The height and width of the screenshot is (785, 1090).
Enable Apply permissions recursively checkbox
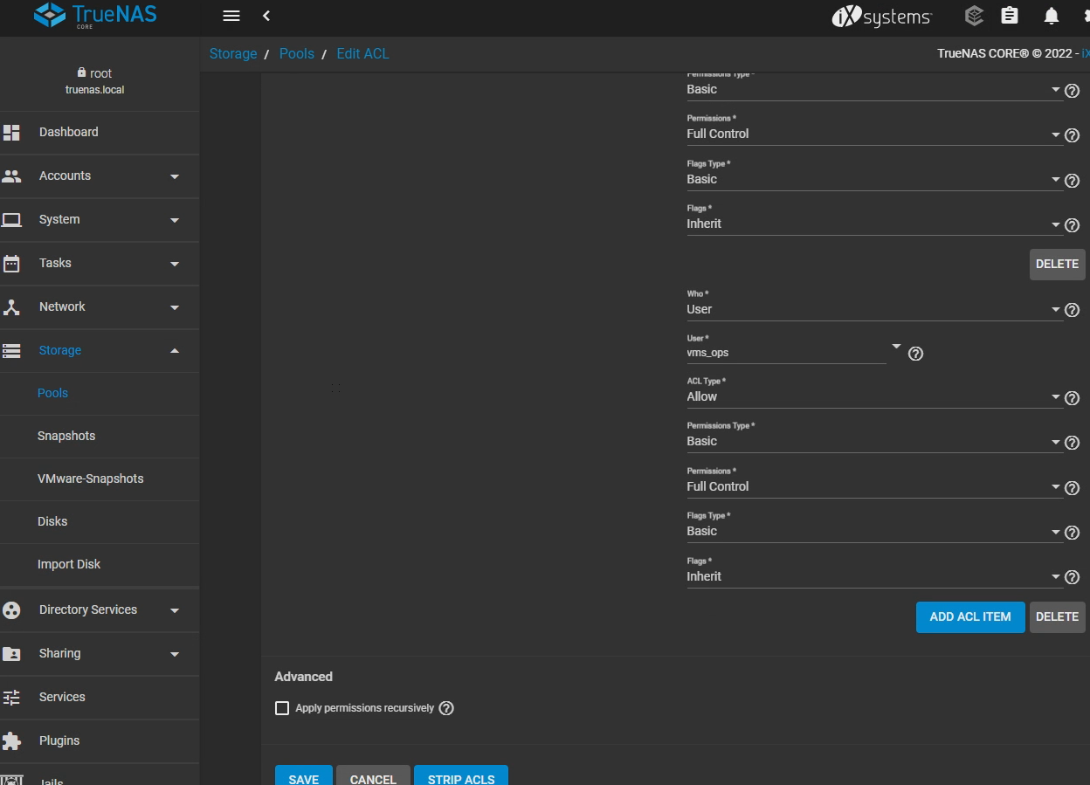point(282,708)
